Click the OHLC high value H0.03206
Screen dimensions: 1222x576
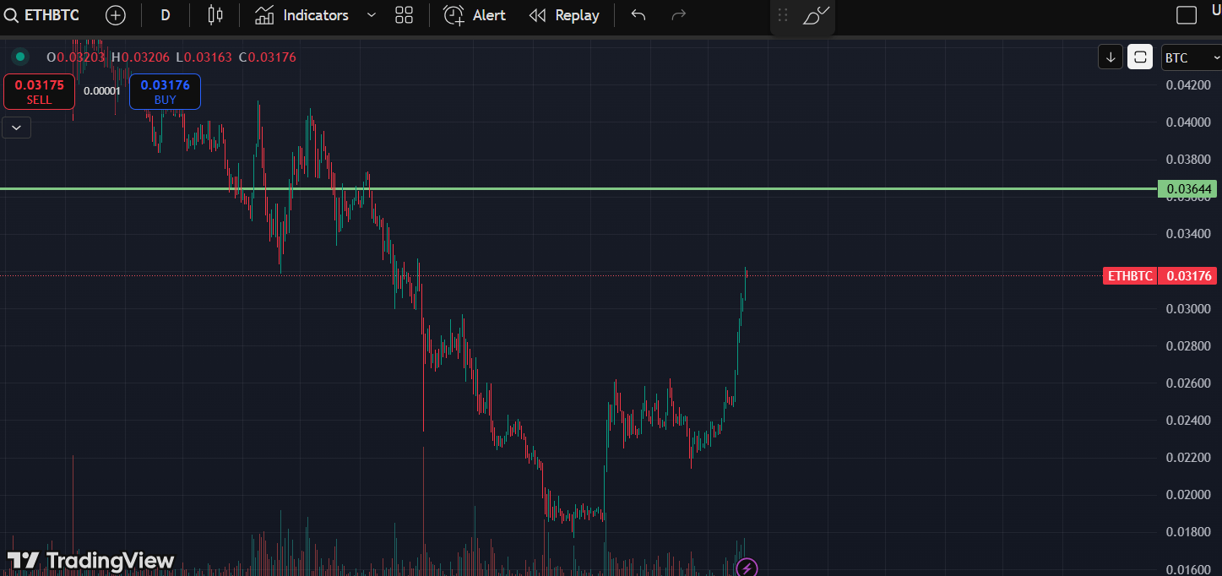(140, 57)
